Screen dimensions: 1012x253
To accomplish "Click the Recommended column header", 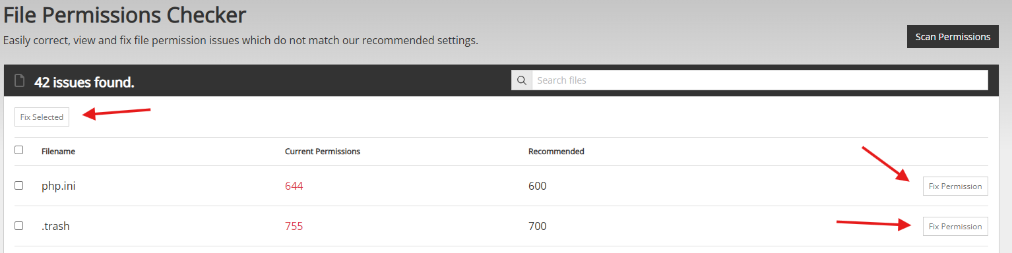I will [556, 152].
